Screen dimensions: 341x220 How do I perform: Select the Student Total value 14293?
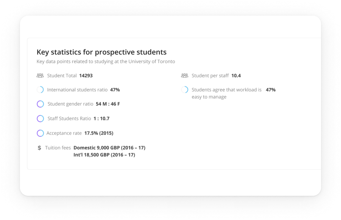(86, 76)
